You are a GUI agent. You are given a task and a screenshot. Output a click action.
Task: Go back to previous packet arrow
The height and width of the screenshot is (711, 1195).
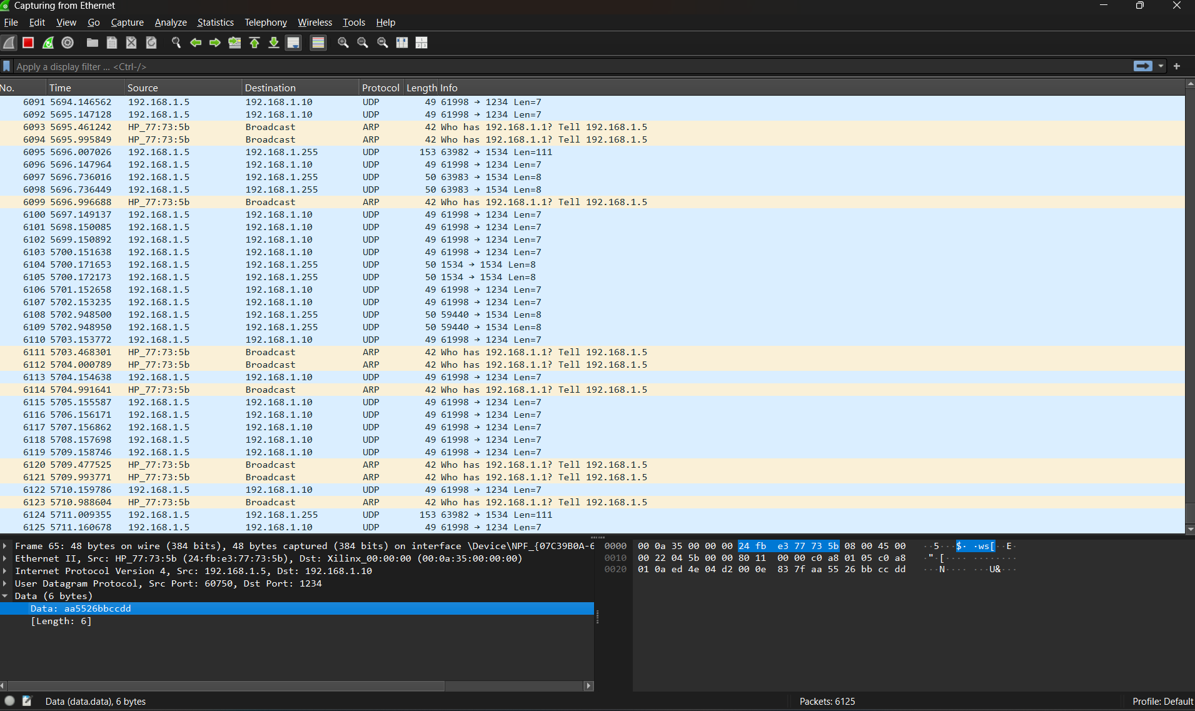pos(196,43)
